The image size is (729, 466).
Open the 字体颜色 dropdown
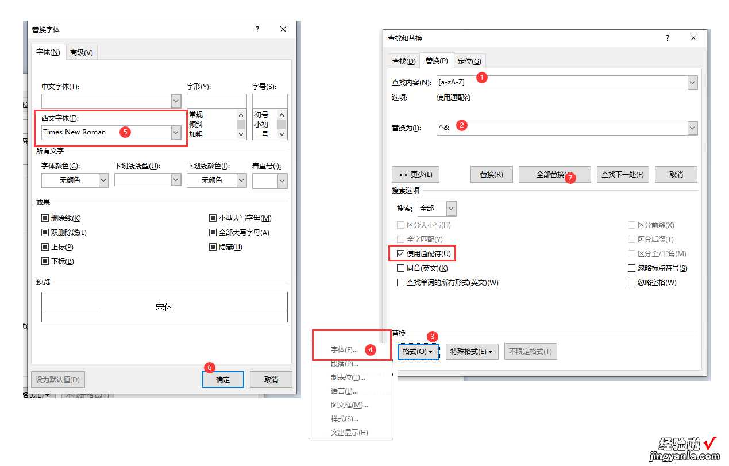tap(104, 180)
